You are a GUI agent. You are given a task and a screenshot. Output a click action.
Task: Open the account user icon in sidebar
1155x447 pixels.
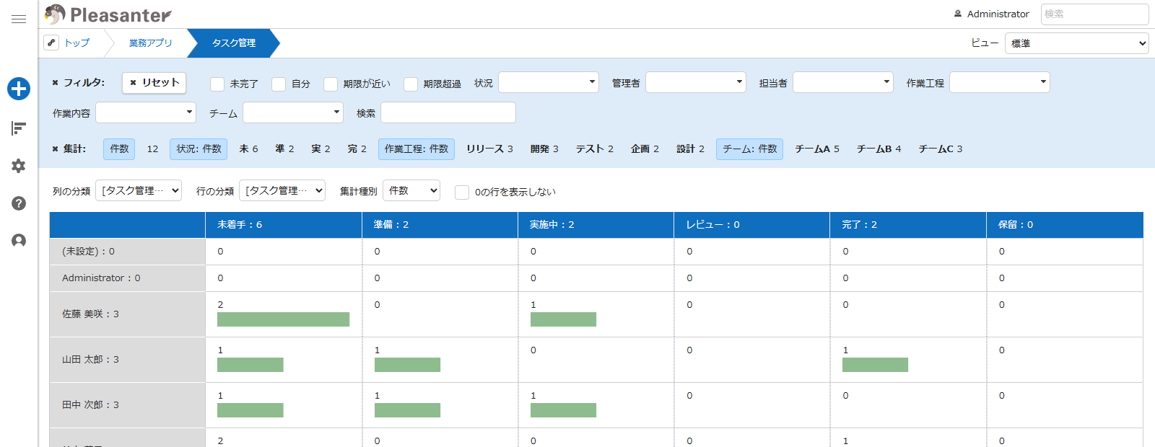19,240
